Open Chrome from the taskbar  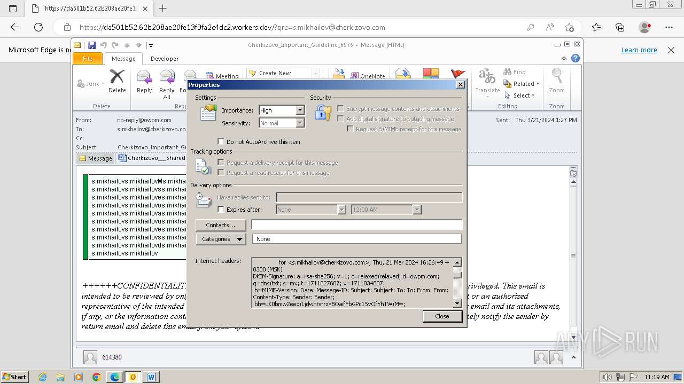[96, 377]
